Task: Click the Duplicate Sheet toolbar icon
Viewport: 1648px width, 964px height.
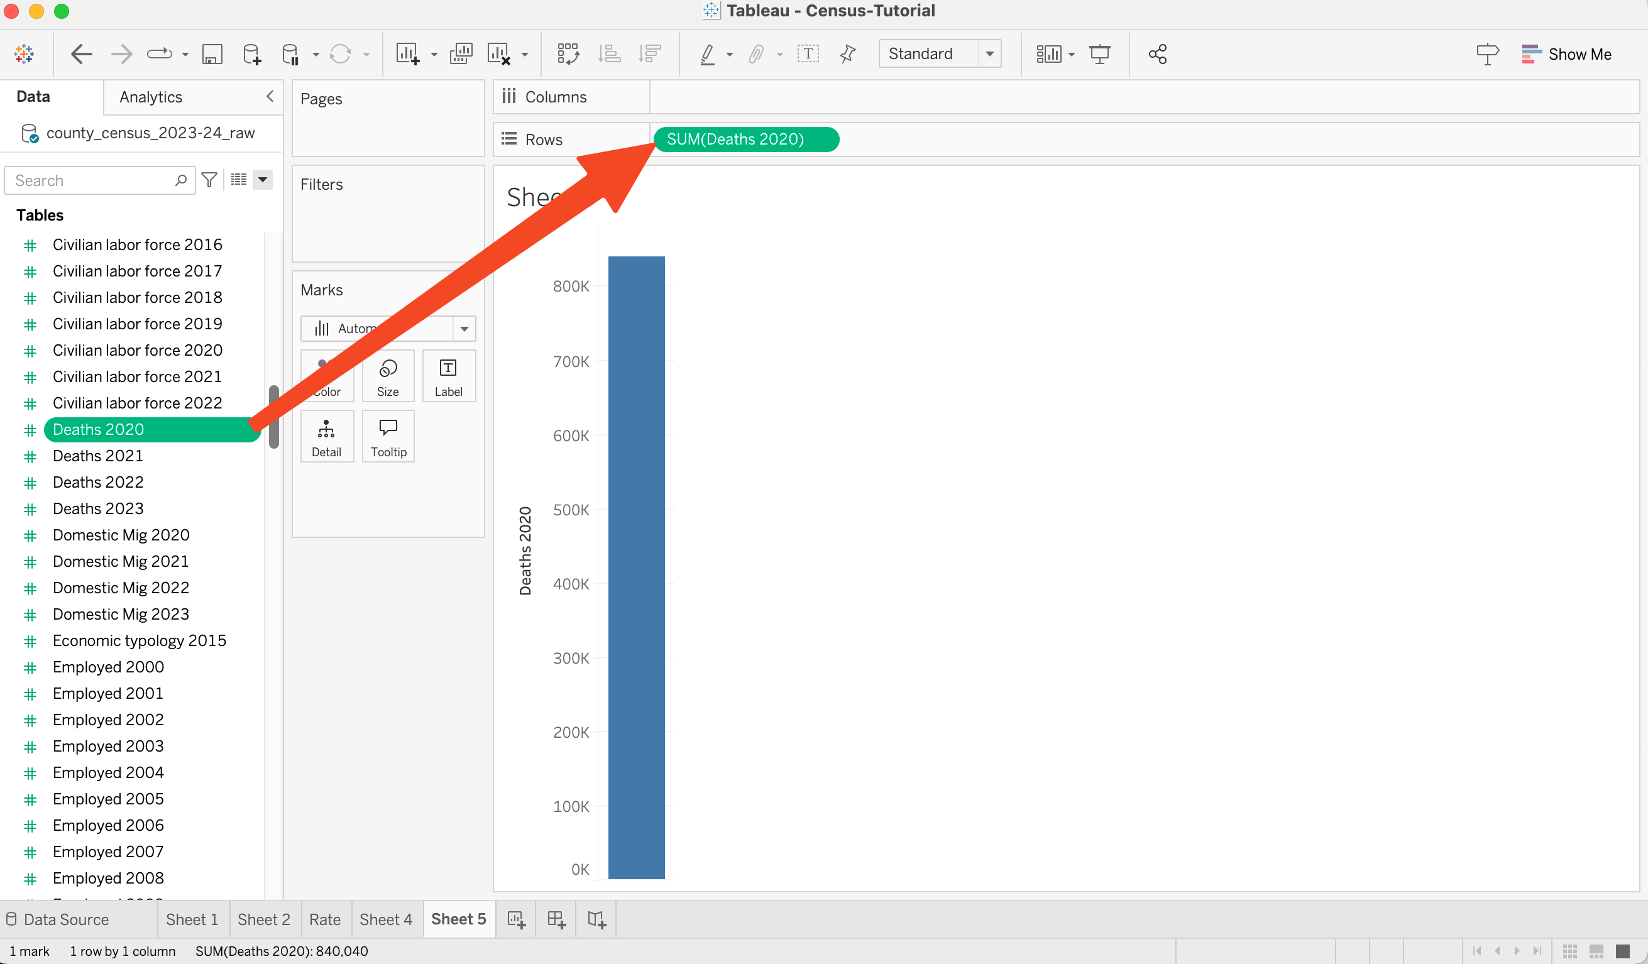Action: [x=461, y=53]
